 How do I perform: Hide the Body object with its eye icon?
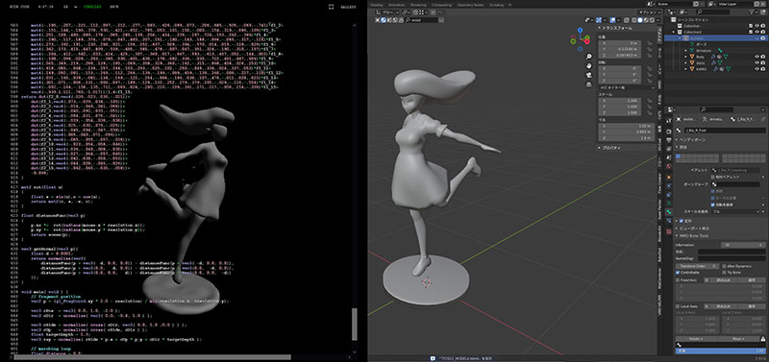757,57
